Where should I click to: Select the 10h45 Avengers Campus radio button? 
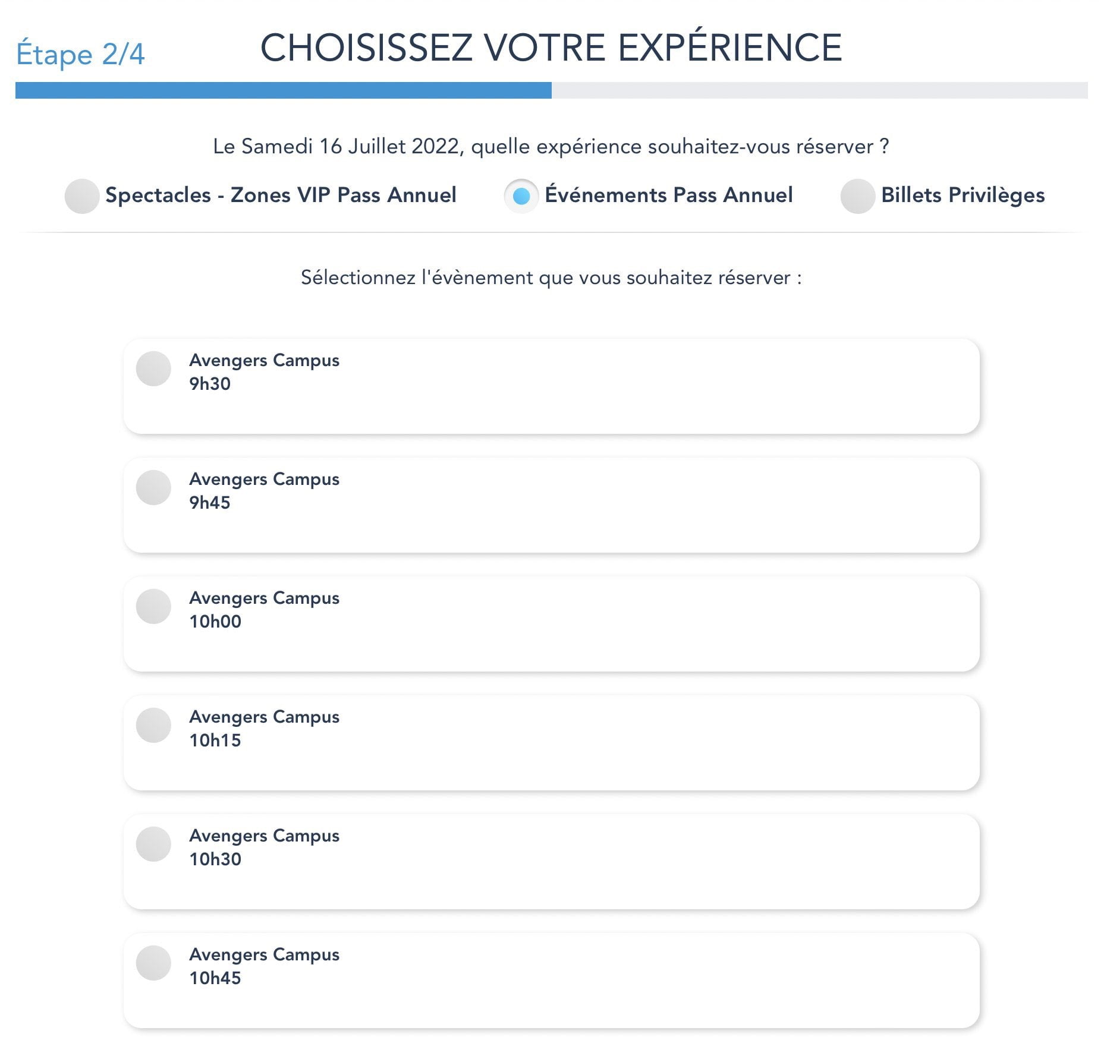tap(154, 963)
